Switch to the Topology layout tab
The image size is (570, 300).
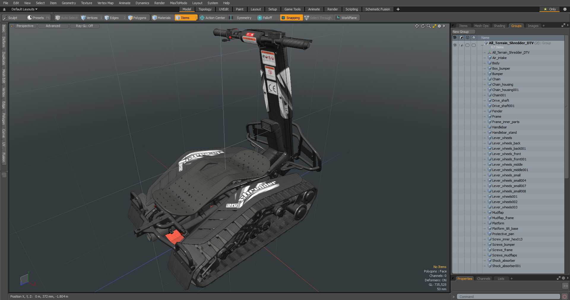click(x=205, y=9)
